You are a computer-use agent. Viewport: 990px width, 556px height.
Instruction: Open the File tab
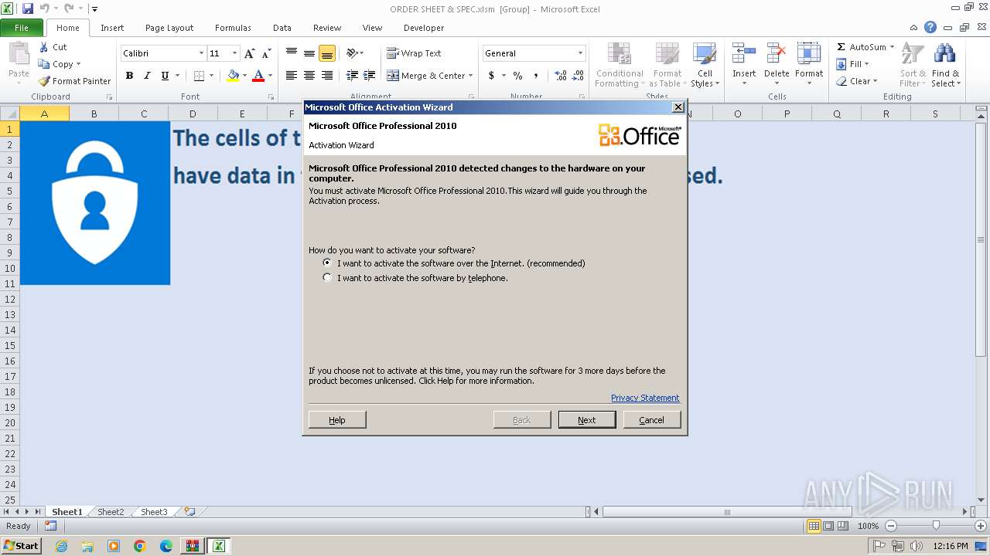22,28
